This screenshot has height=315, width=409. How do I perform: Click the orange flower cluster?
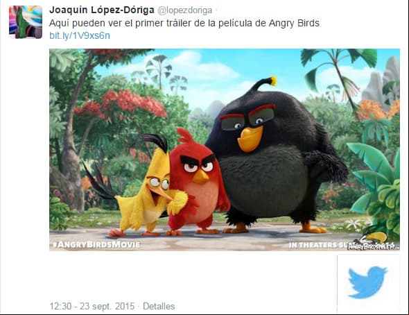pos(378,110)
